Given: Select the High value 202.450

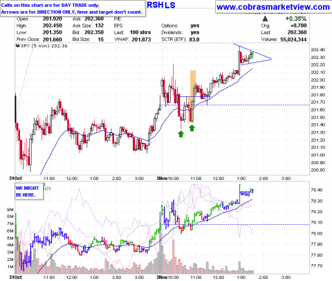Looking at the screenshot, I should pyautogui.click(x=53, y=26).
